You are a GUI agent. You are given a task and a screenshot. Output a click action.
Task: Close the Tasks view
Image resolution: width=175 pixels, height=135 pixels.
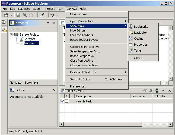(170, 90)
